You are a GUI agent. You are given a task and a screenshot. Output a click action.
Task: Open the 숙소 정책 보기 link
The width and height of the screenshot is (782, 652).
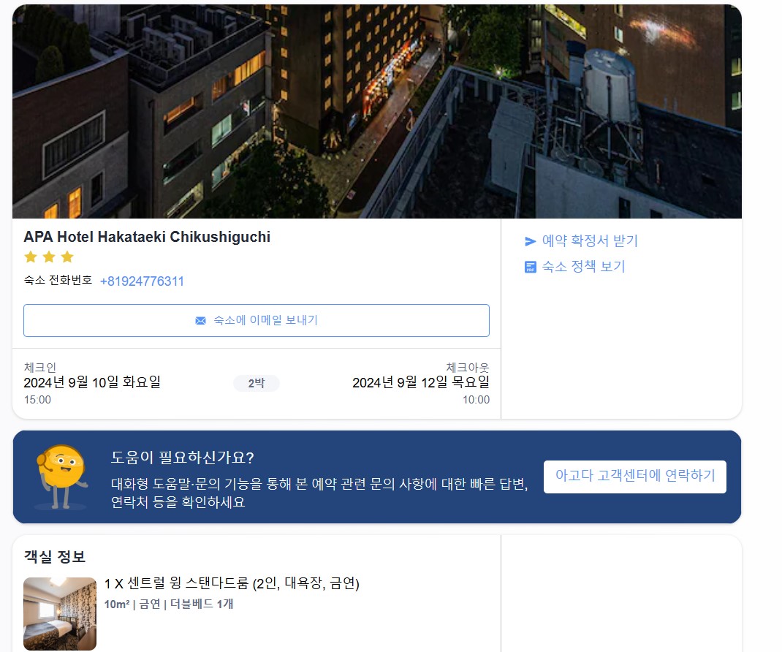[x=583, y=266]
